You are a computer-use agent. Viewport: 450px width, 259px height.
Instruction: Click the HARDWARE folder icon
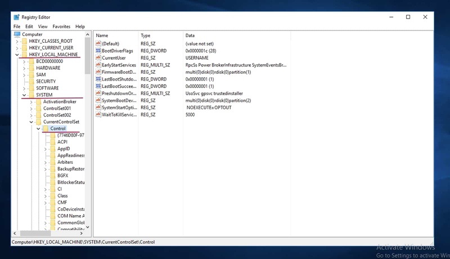pos(31,68)
